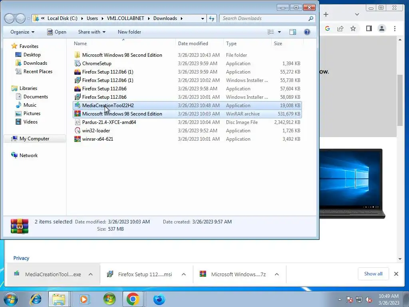
Task: Select Desktop under Favorites
Action: coord(32,55)
